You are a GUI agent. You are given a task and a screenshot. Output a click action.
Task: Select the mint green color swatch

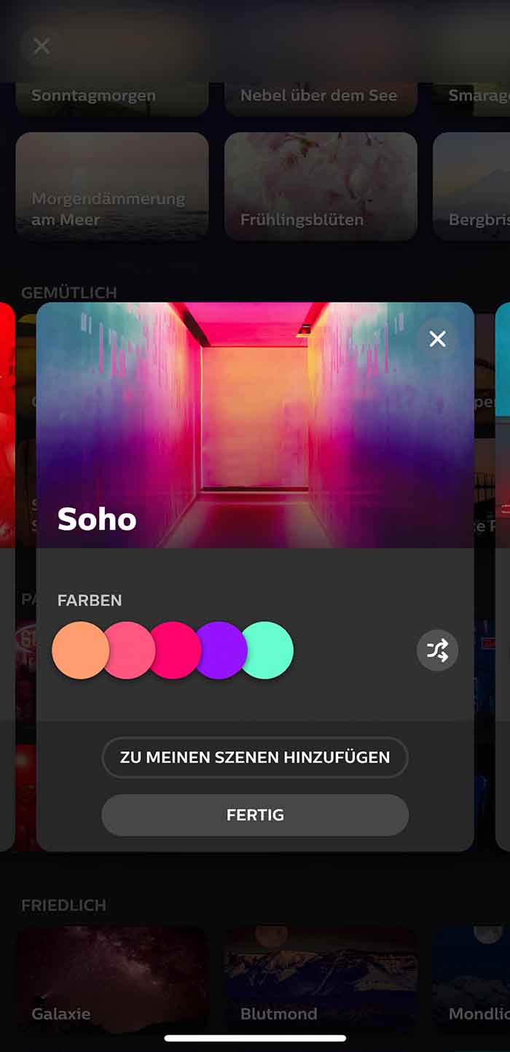(x=267, y=650)
